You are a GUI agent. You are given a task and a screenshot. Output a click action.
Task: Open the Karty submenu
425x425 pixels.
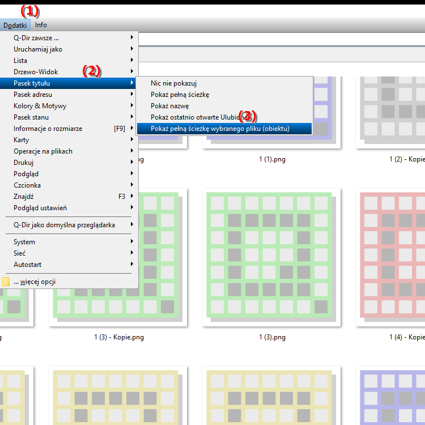pos(69,140)
